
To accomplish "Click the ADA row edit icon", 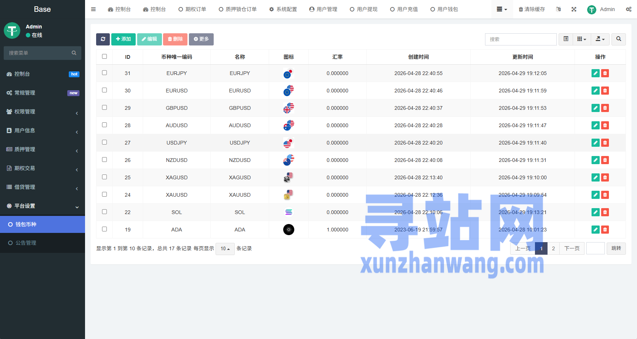I will [595, 230].
